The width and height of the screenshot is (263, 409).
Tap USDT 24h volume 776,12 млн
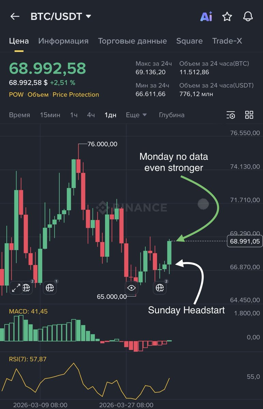click(196, 94)
